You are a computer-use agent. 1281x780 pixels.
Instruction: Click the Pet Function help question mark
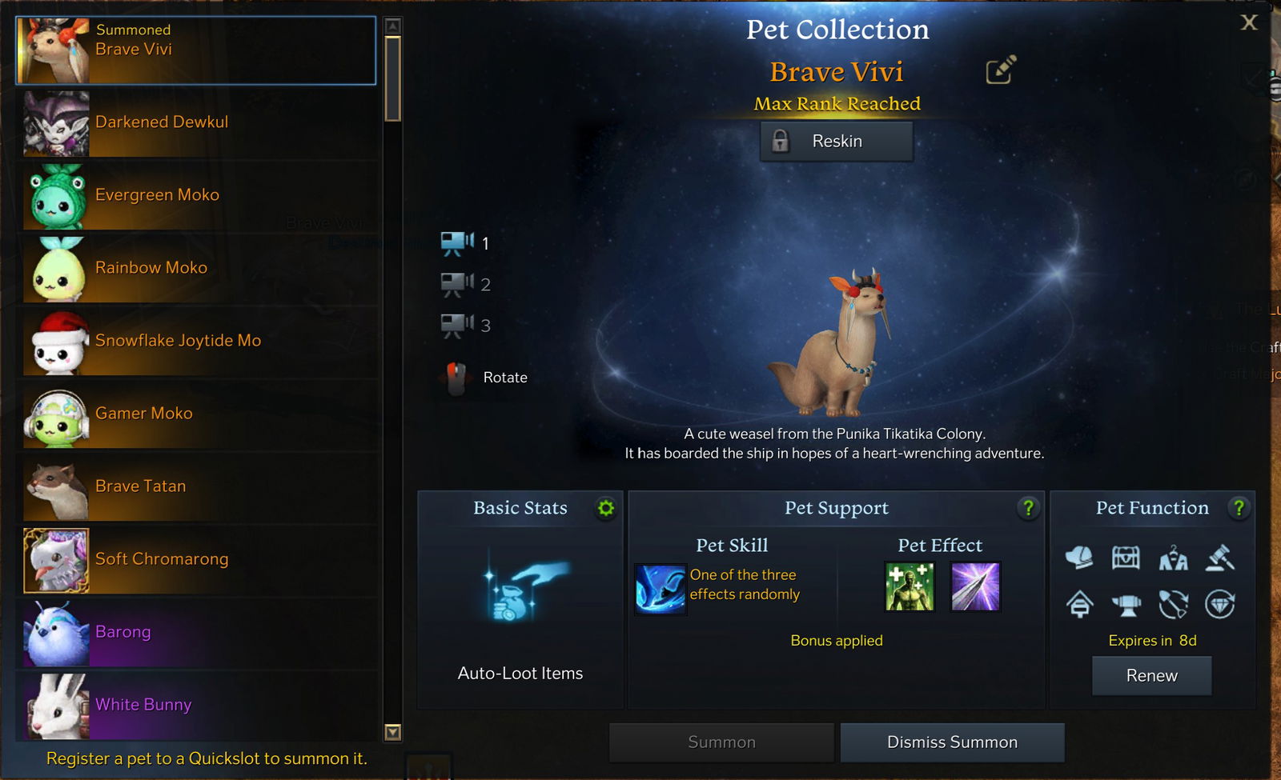click(x=1239, y=508)
